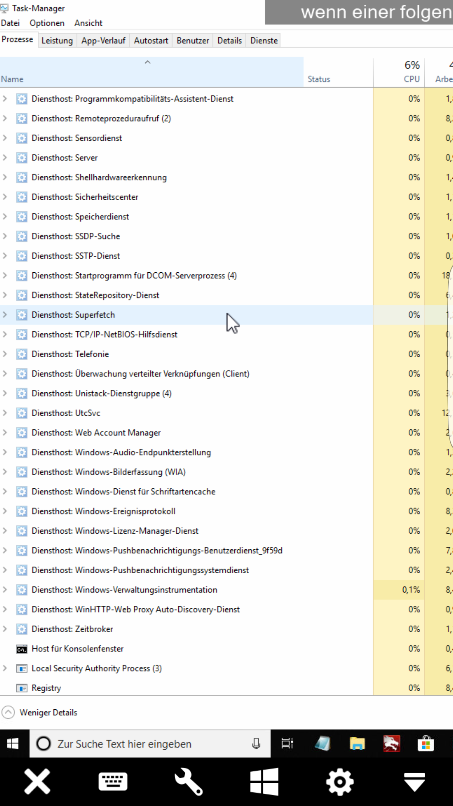This screenshot has width=453, height=806.
Task: Switch to the Dienste tab
Action: coord(264,41)
